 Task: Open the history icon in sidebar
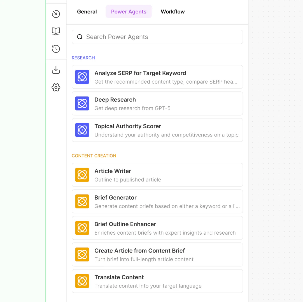click(56, 49)
